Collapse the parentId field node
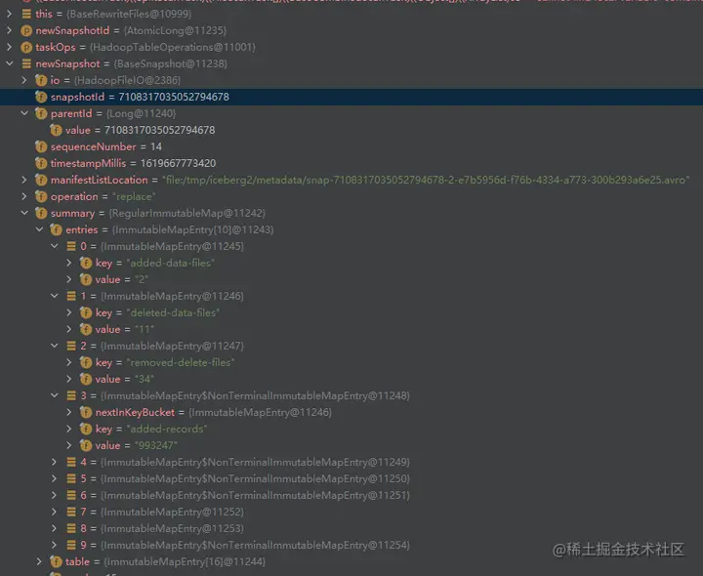Viewport: 703px width, 576px height. pyautogui.click(x=24, y=113)
